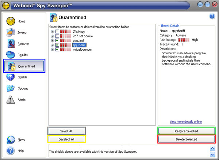Image resolution: width=219 pixels, height=160 pixels.
Task: Go to Home menu label
Action: tap(22, 22)
